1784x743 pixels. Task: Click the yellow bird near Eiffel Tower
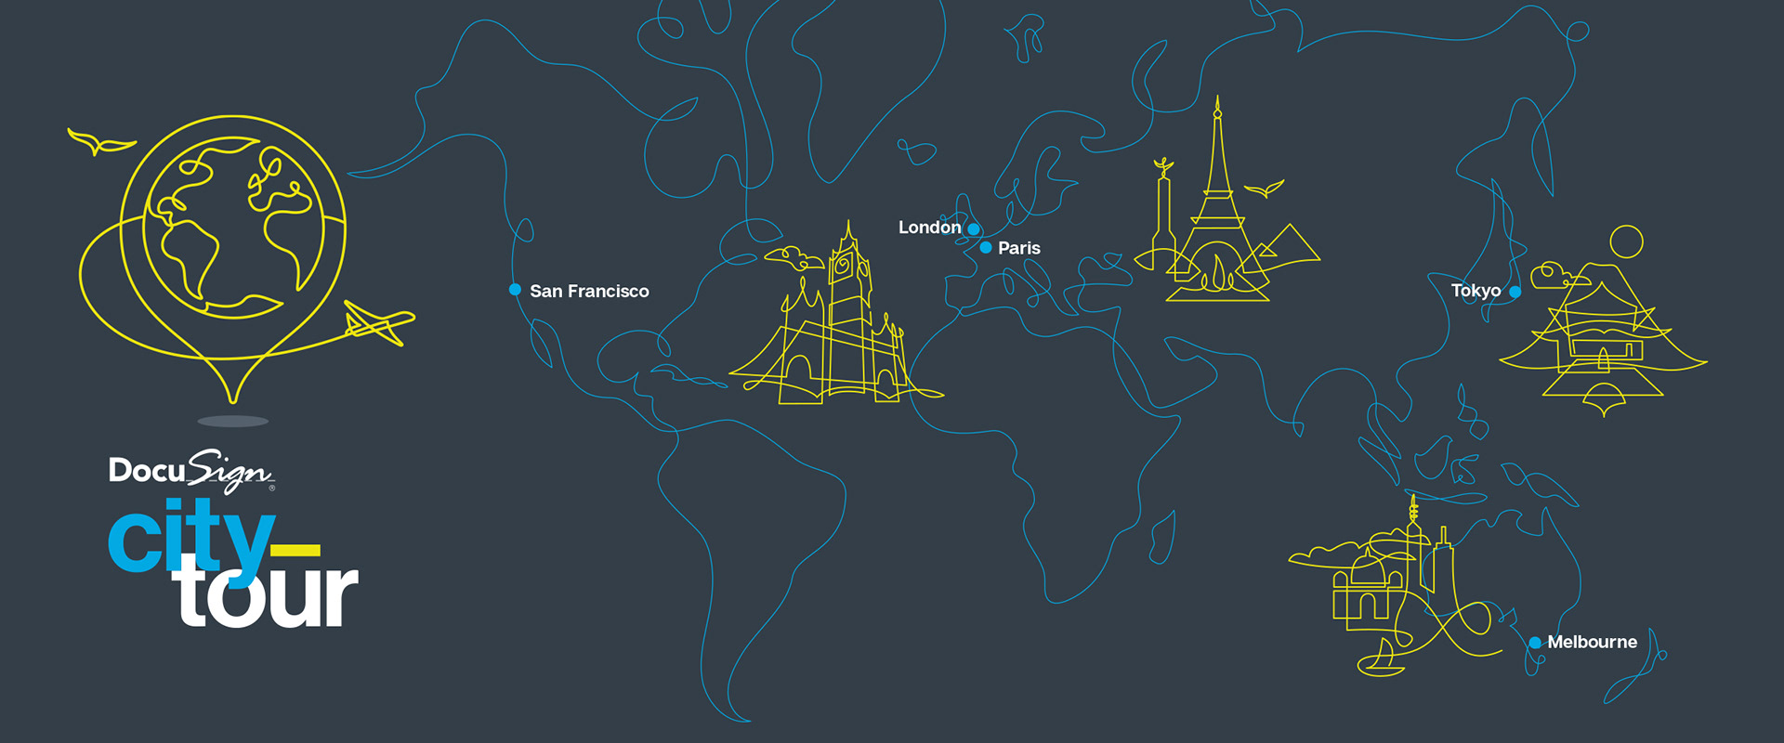coord(1264,189)
